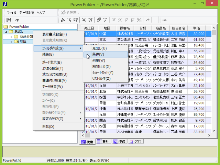Click the selection pen tool icon

click(x=76, y=20)
